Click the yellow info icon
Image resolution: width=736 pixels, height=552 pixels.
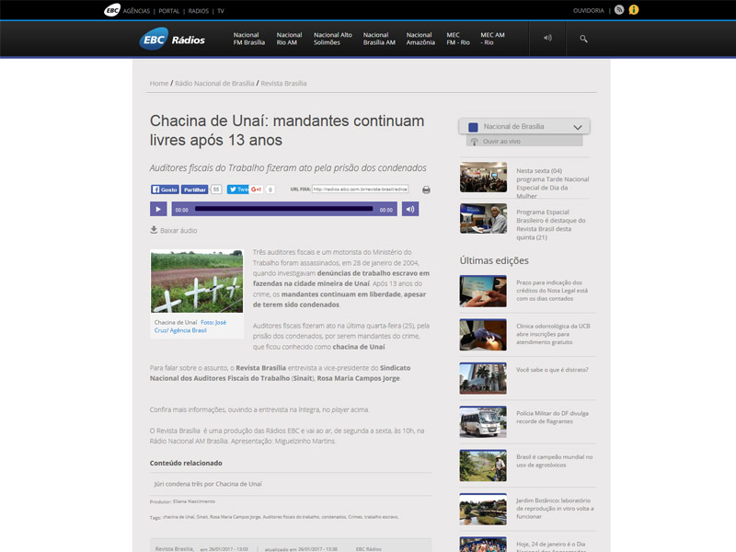tap(634, 10)
